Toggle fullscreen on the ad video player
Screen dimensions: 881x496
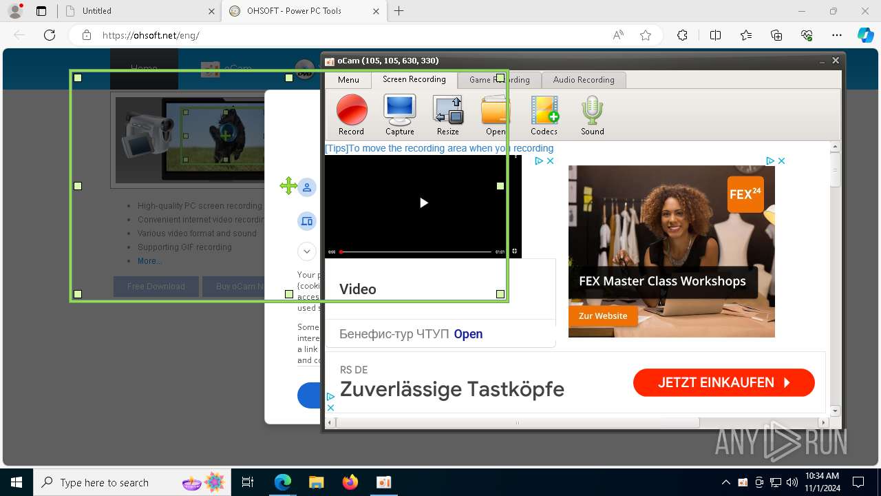pos(514,252)
